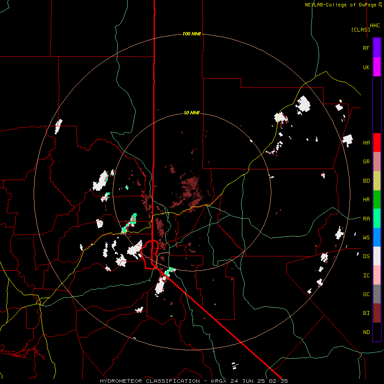The height and width of the screenshot is (384, 384).
Task: Click the HHC product code text
Action: 375,26
